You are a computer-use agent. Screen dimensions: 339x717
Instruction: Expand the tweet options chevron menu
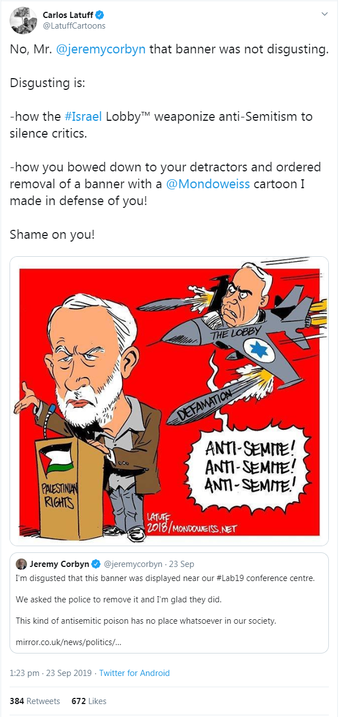coord(324,13)
